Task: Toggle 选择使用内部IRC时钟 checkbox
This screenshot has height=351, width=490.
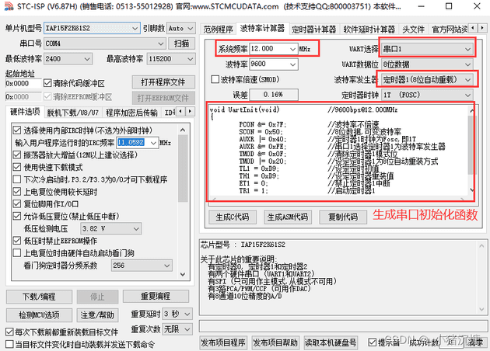Action: [x=17, y=130]
